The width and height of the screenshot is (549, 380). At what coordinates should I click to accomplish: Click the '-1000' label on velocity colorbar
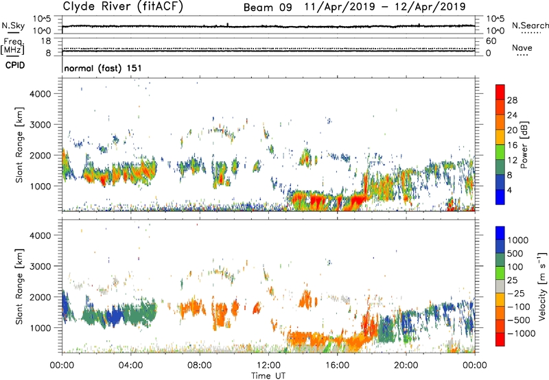coord(521,333)
